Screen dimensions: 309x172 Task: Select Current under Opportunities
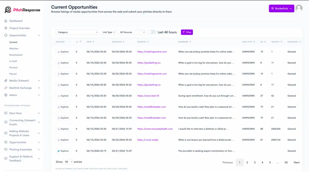[x=13, y=42]
